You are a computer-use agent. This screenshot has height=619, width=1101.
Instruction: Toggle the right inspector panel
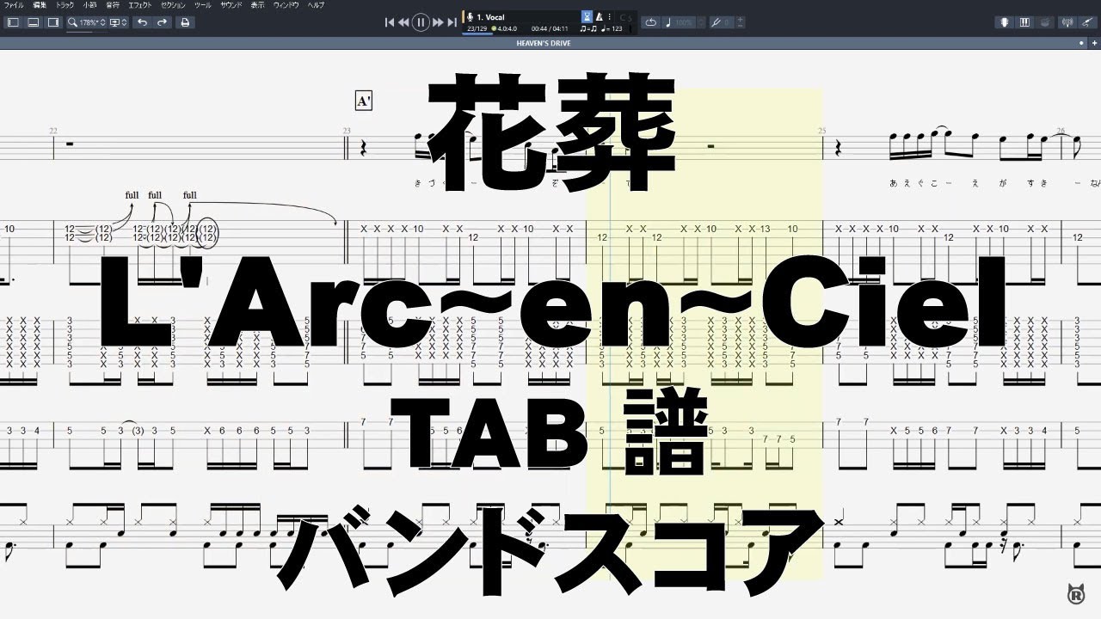click(x=53, y=22)
